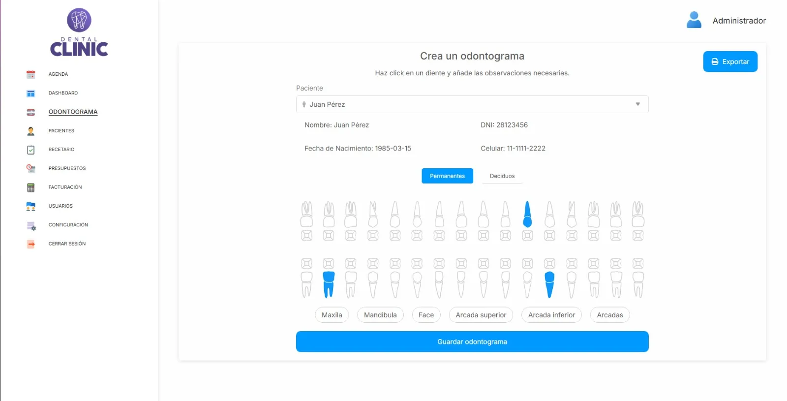Click the text 'Celular: 11-1111-2222'
Viewport: 787px width, 401px height.
point(513,148)
